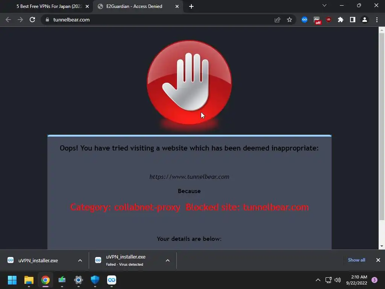Expand options for first uVPN_installer.exe download
The image size is (385, 289).
[80, 260]
